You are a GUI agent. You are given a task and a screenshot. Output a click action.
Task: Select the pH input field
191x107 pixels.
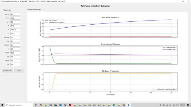coord(15,22)
